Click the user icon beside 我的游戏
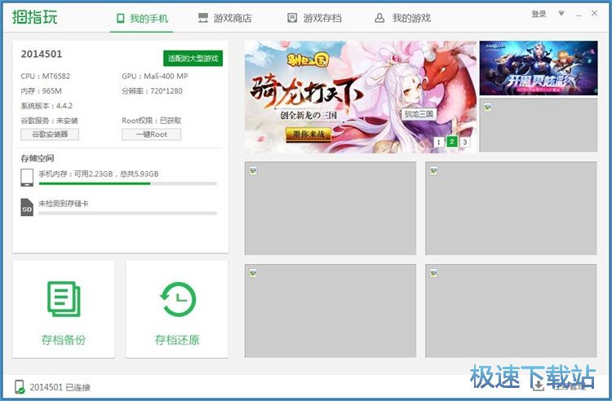 (x=379, y=18)
